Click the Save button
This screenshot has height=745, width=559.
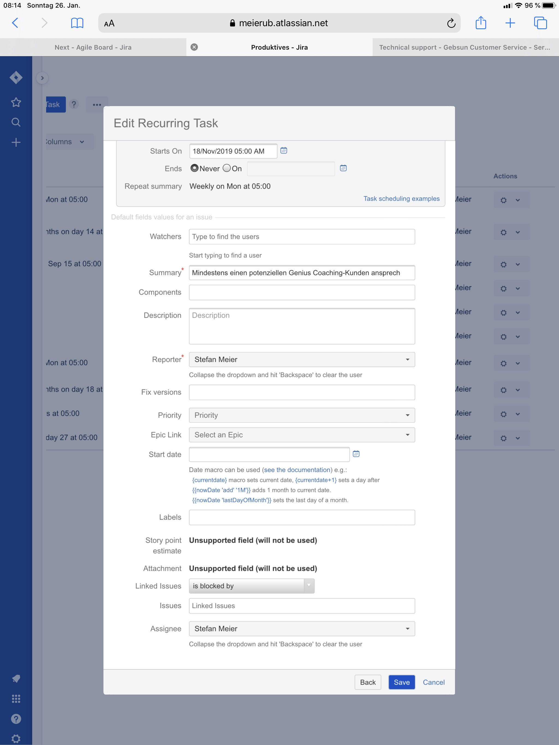coord(402,682)
